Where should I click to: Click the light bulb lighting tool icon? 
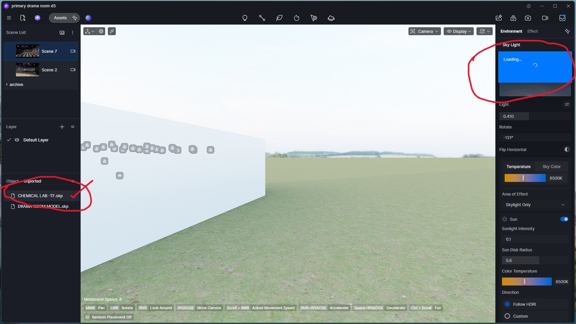[245, 18]
